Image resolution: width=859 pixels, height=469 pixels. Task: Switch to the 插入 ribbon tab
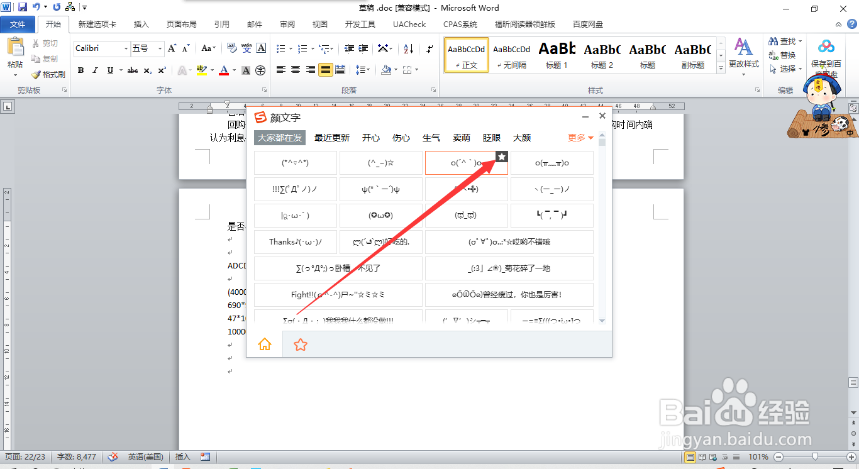pyautogui.click(x=140, y=24)
